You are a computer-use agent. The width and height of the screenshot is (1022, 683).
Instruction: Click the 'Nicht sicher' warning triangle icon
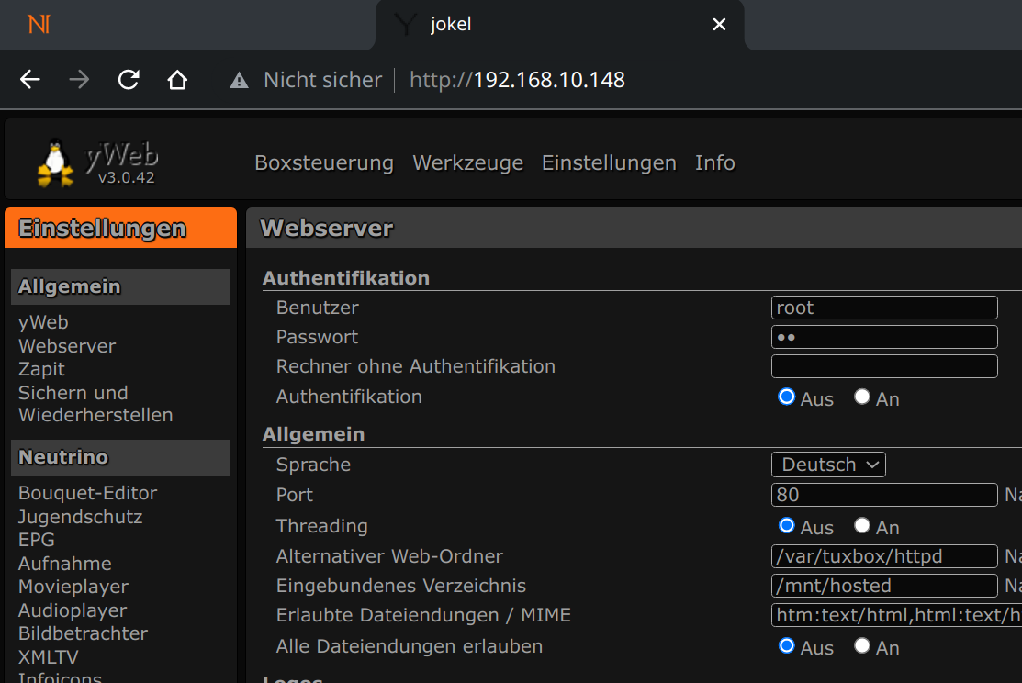[x=240, y=81]
